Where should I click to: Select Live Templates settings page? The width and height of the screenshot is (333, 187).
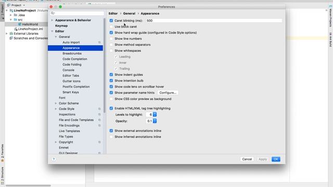69,131
